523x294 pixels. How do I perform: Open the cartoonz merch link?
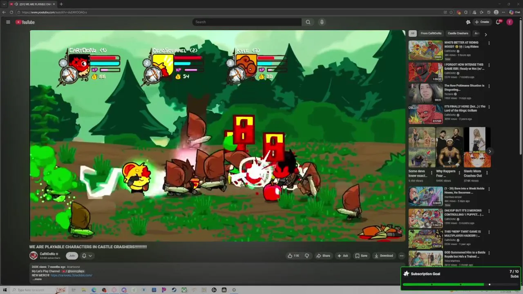pyautogui.click(x=72, y=275)
